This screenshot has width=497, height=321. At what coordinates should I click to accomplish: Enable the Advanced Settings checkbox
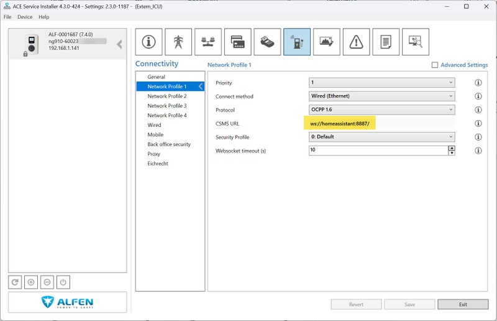pyautogui.click(x=435, y=65)
